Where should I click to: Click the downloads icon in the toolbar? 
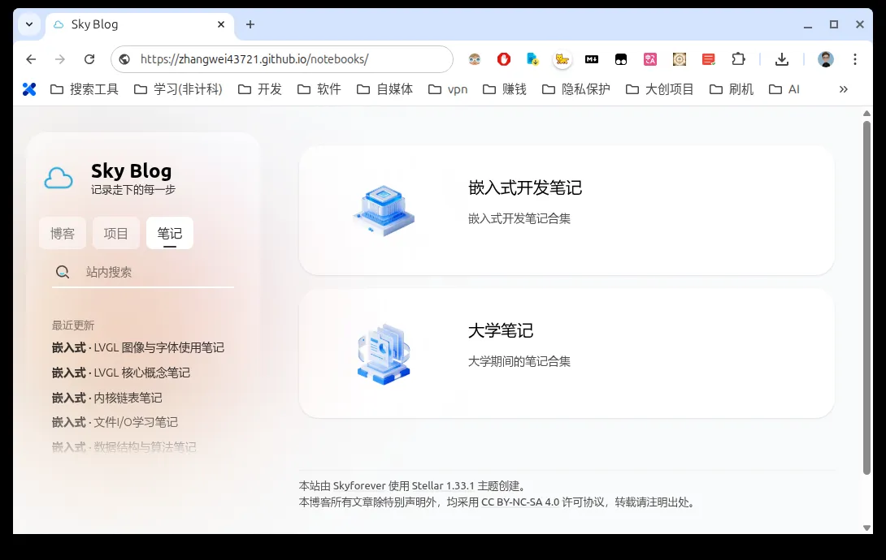(x=782, y=59)
